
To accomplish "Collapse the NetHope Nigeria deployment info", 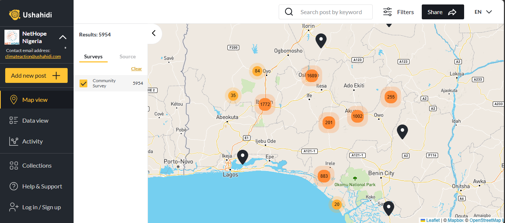I will tap(63, 37).
